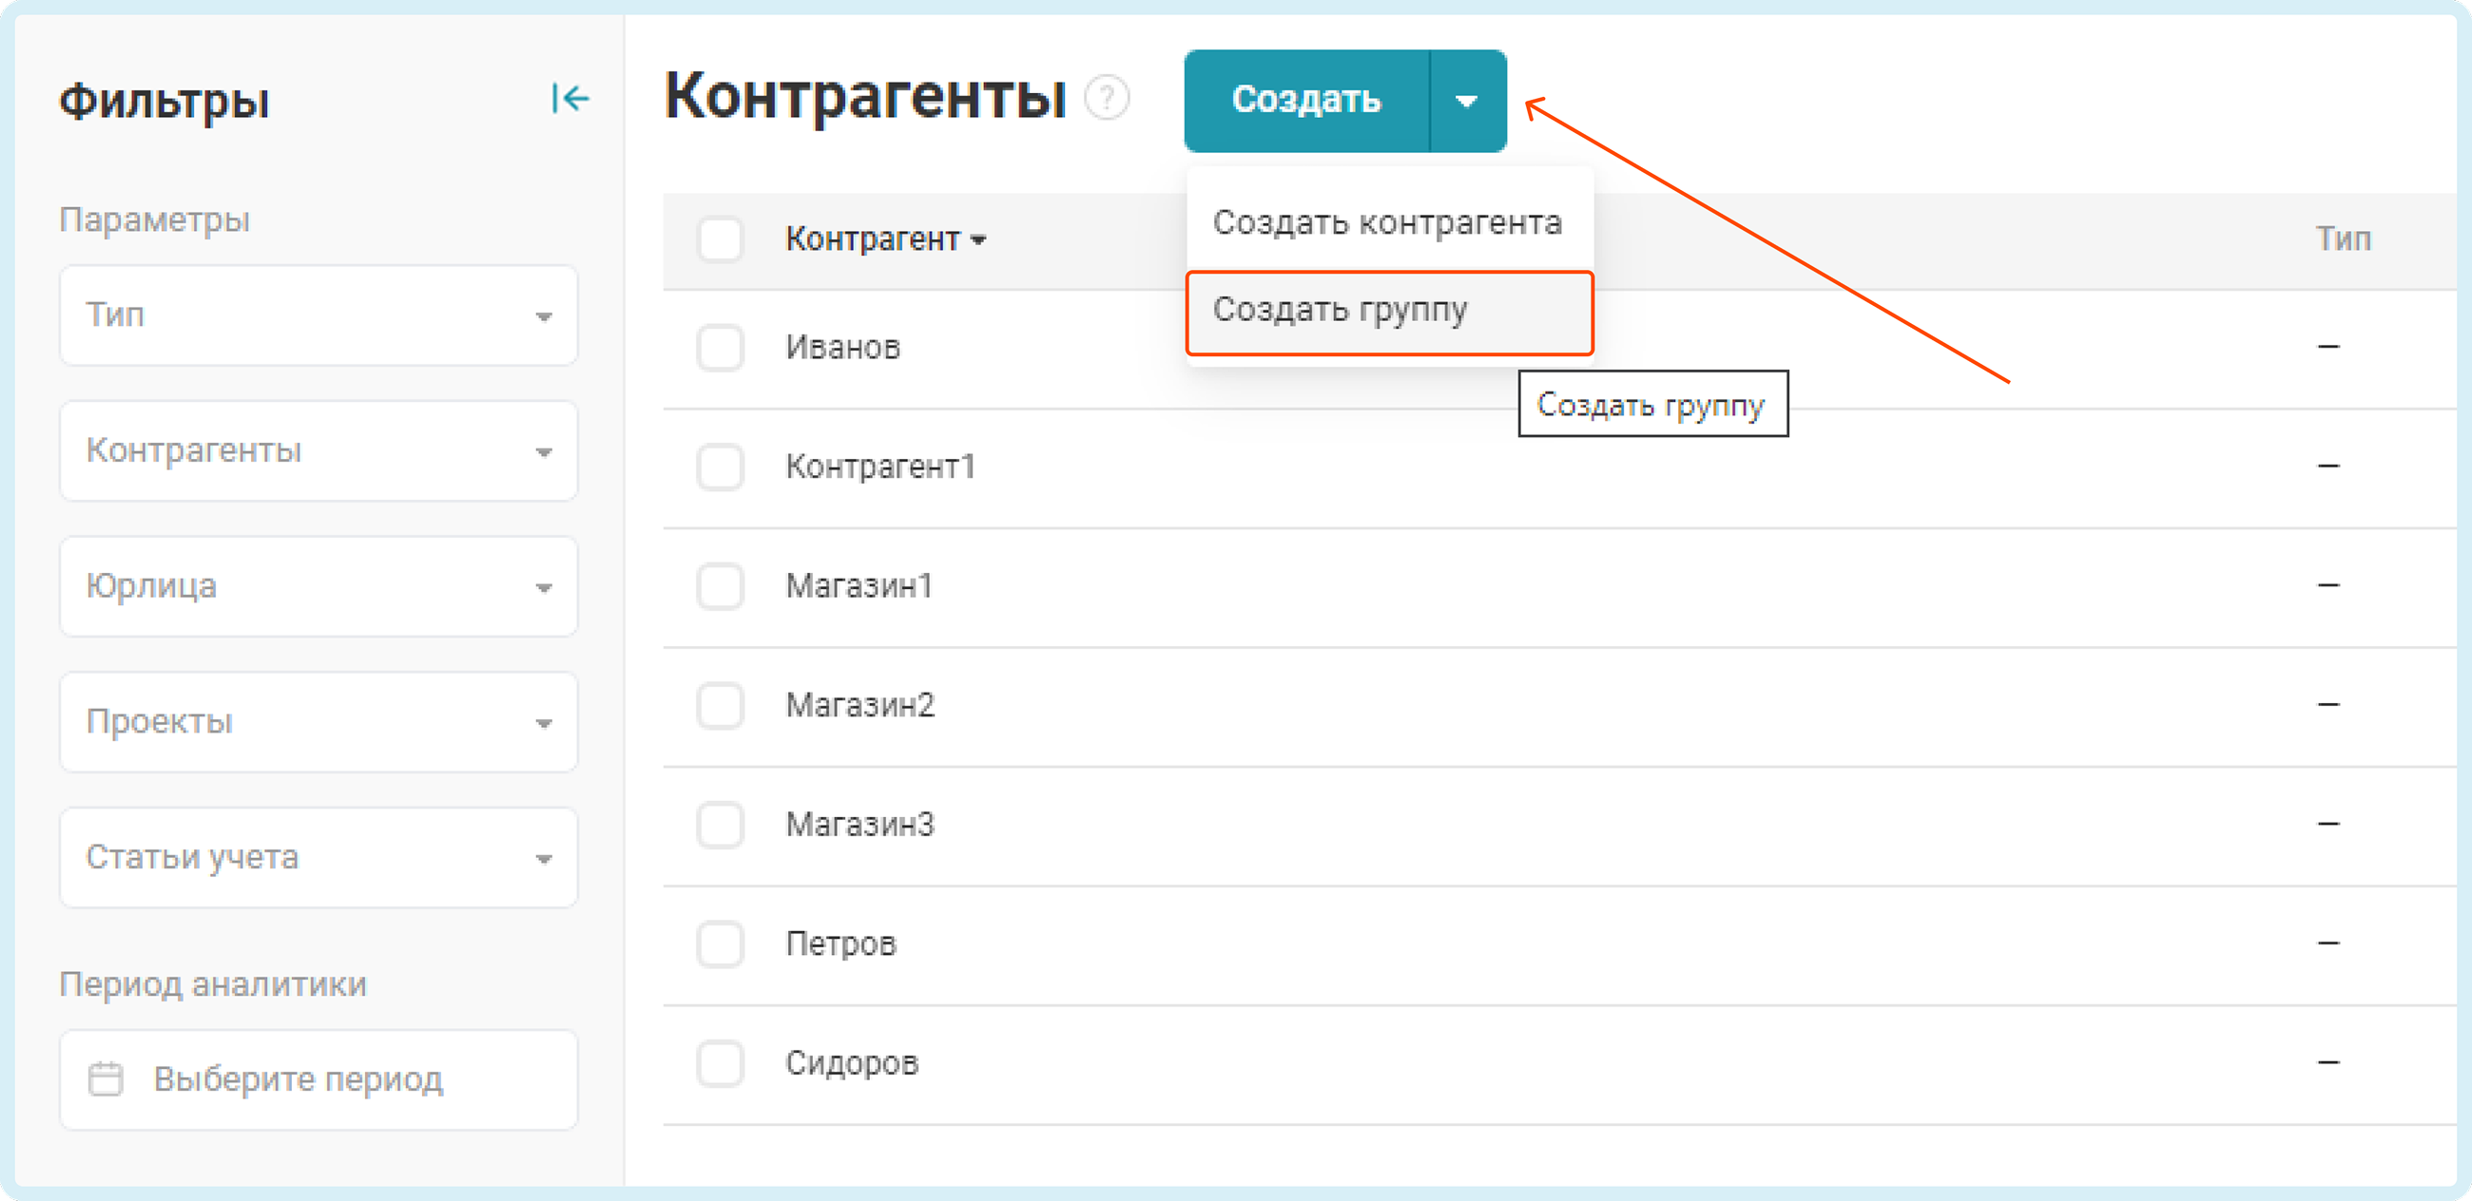Click the help question mark icon

1107,98
